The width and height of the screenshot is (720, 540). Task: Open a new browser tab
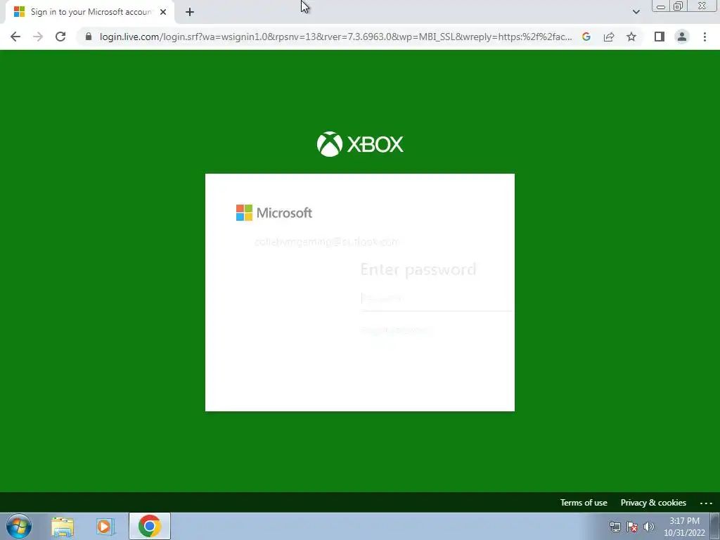pos(190,12)
